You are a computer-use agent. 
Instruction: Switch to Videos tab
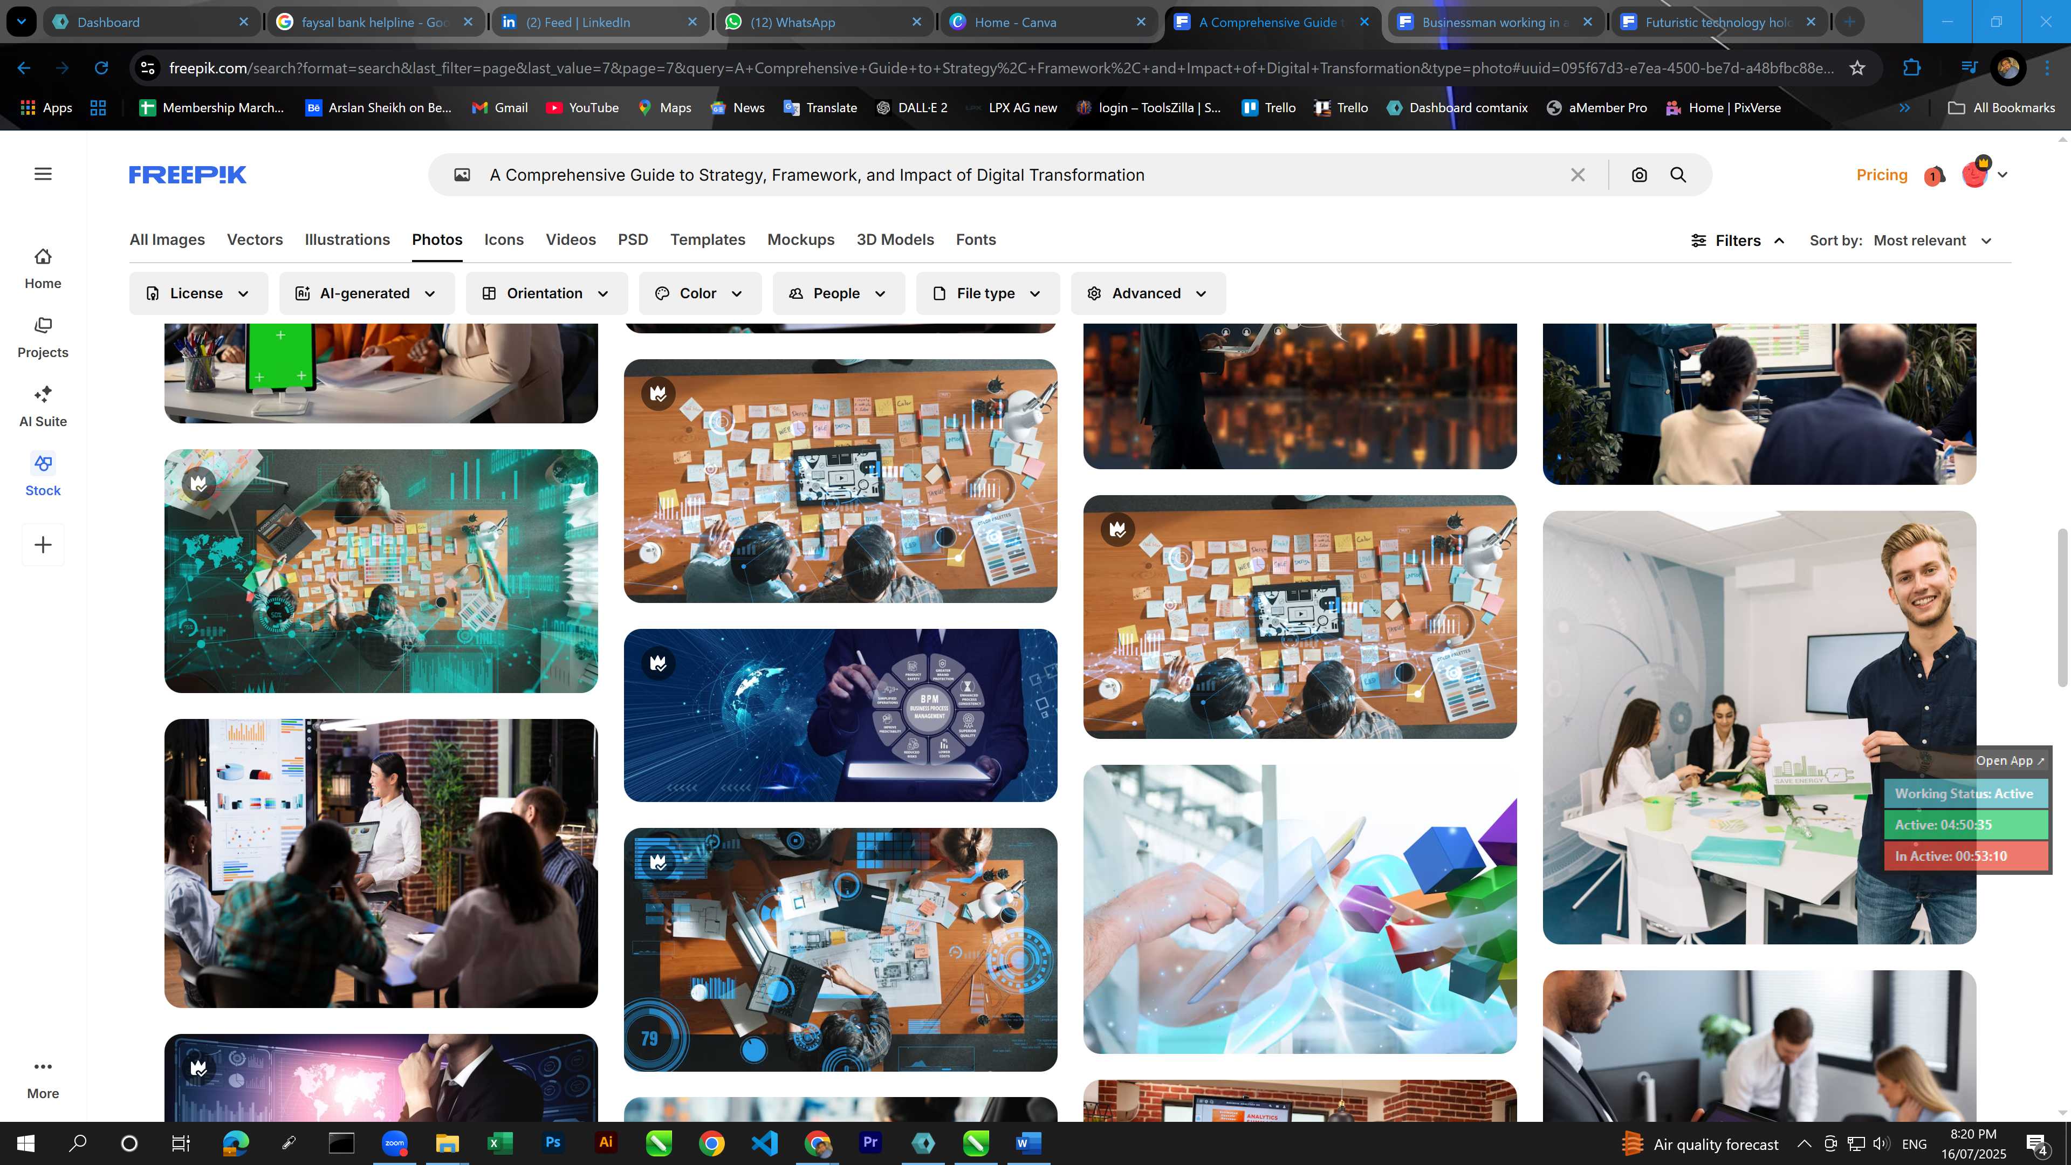(x=571, y=239)
